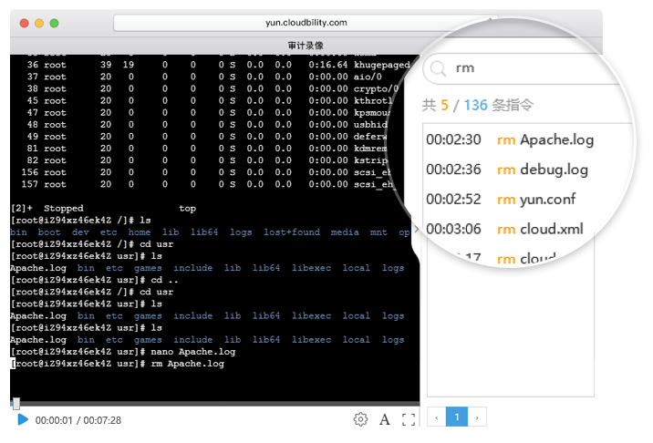Image resolution: width=653 pixels, height=443 pixels.
Task: Close the browser window with red button
Action: (x=24, y=23)
